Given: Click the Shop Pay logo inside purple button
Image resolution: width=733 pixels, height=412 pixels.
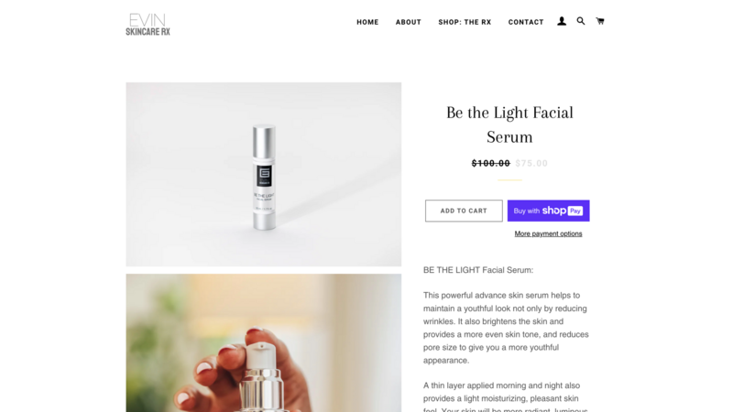Looking at the screenshot, I should (x=563, y=211).
